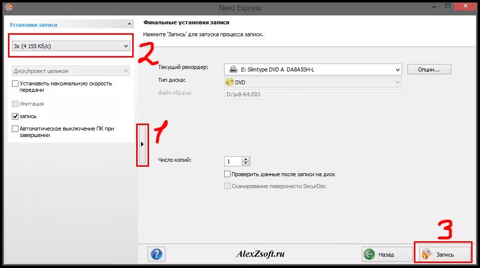
Task: Start burning with the 'Запись' button
Action: (x=445, y=254)
